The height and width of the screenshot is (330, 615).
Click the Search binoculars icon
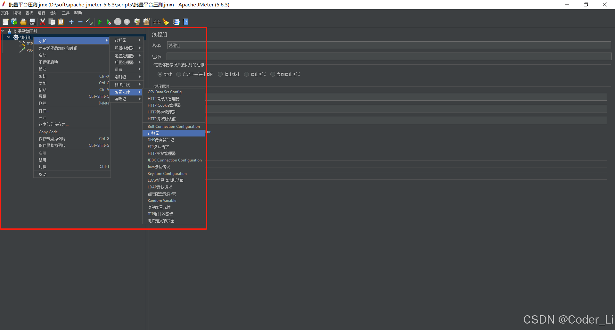pos(157,22)
